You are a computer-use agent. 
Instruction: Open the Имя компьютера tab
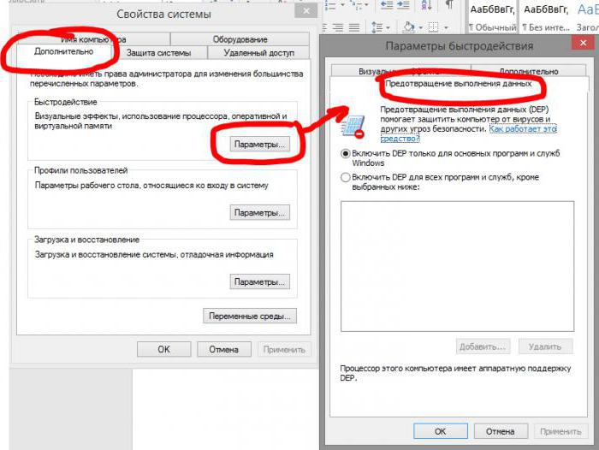coord(93,39)
